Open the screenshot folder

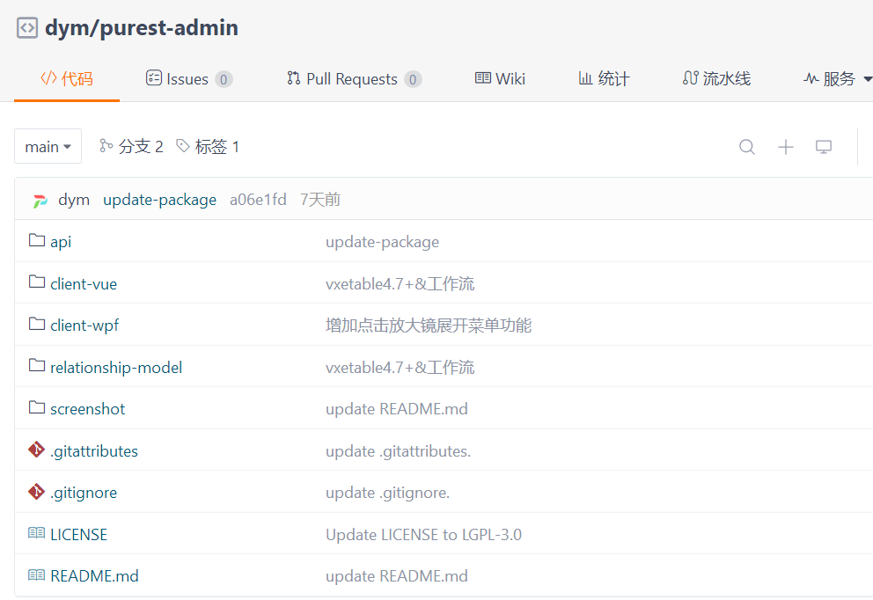coord(87,409)
